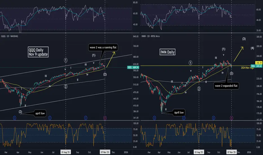Click the late-June dividend marker on IWM chart
The width and height of the screenshot is (263, 155).
[184, 118]
